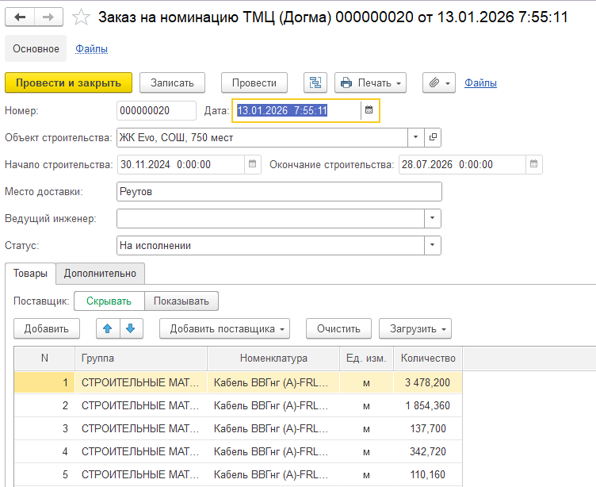Switch to the Дополнительно tab
The height and width of the screenshot is (487, 596).
click(x=100, y=273)
